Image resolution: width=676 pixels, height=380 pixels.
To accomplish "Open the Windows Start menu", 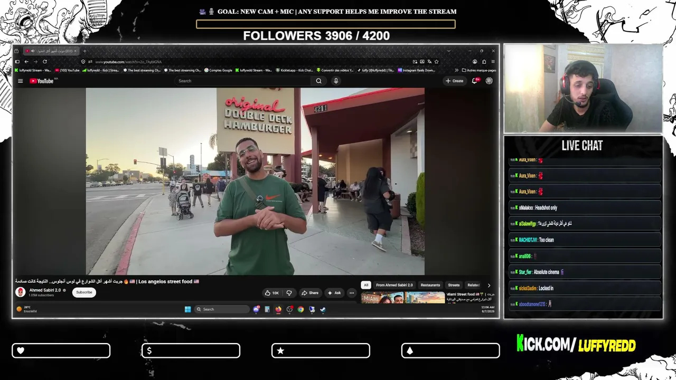I will pos(187,309).
